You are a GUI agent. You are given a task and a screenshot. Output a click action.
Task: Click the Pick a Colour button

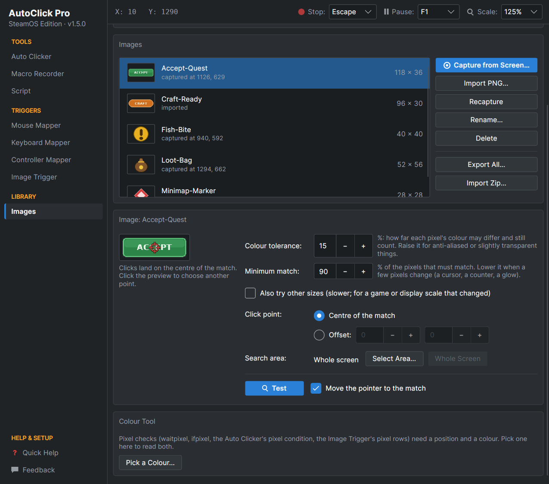click(150, 463)
